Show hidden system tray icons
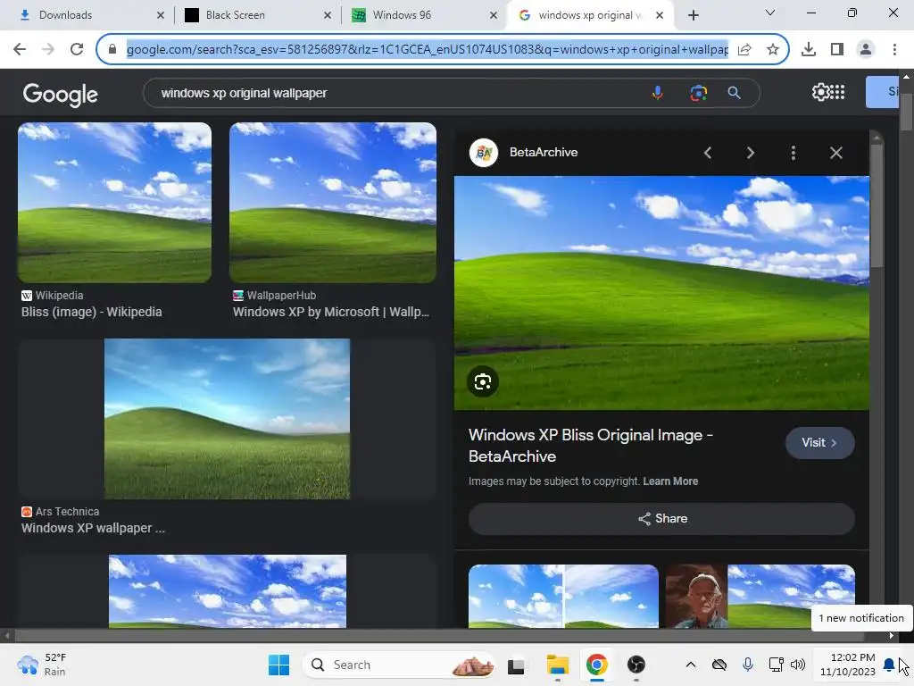This screenshot has width=914, height=686. click(690, 665)
